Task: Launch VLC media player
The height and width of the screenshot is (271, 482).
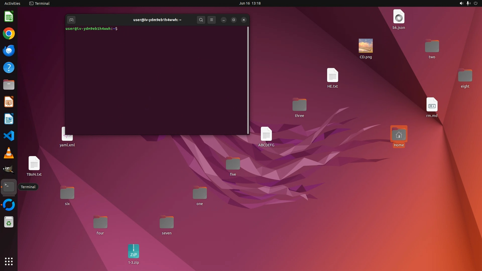Action: (9, 153)
